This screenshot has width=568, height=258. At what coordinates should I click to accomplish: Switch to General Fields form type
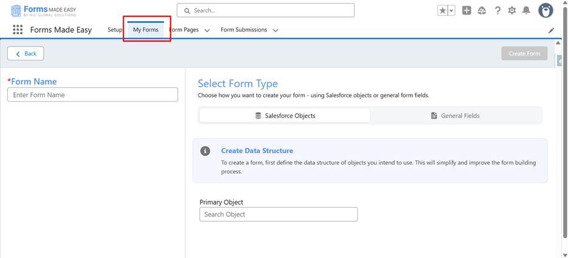click(455, 116)
